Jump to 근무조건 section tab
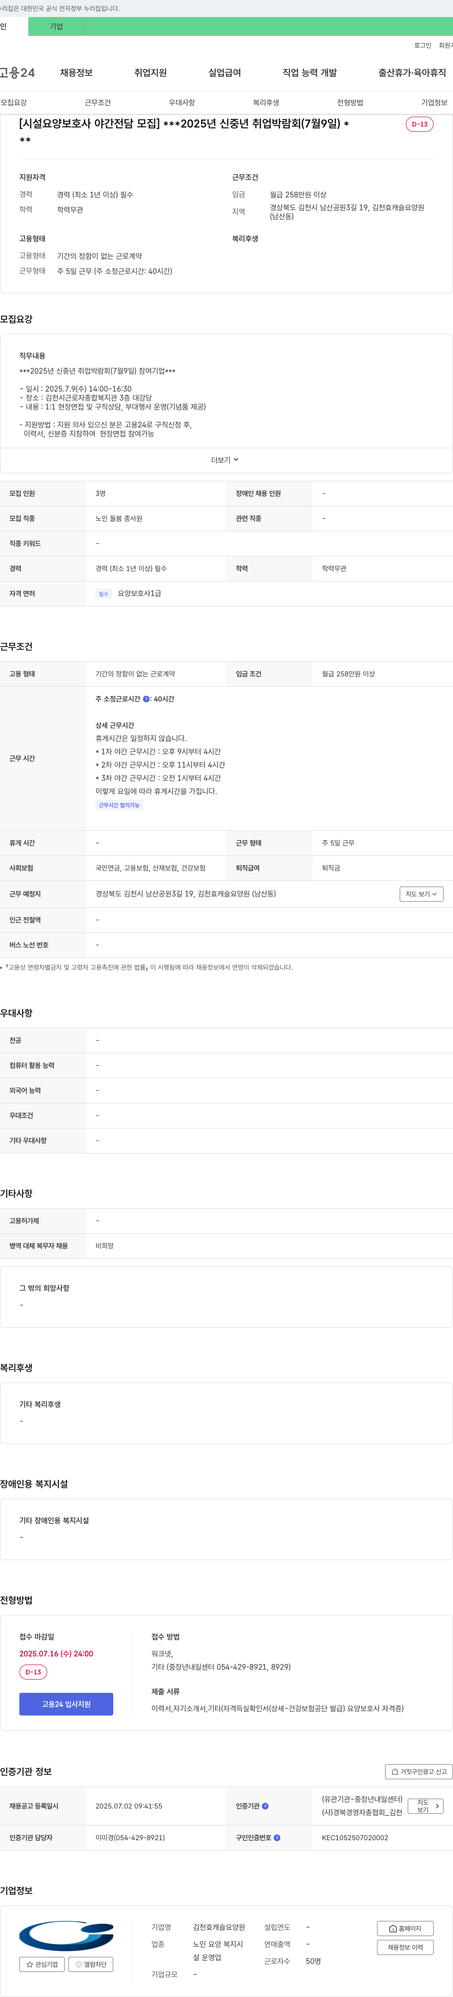 pyautogui.click(x=98, y=102)
